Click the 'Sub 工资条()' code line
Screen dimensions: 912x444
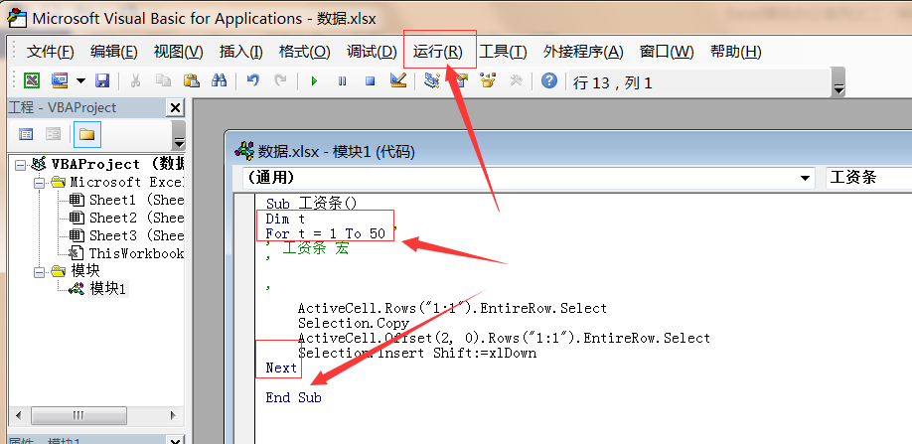click(x=311, y=204)
